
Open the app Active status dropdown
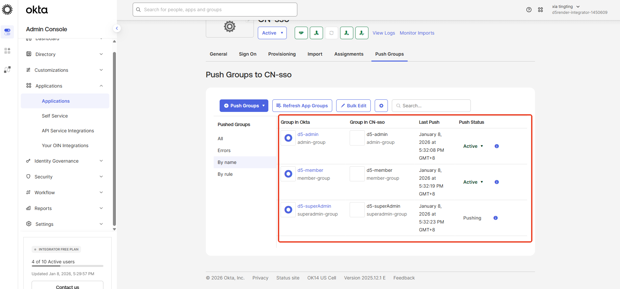pos(272,33)
